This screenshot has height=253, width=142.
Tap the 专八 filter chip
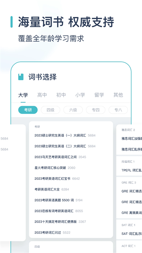(x=118, y=110)
